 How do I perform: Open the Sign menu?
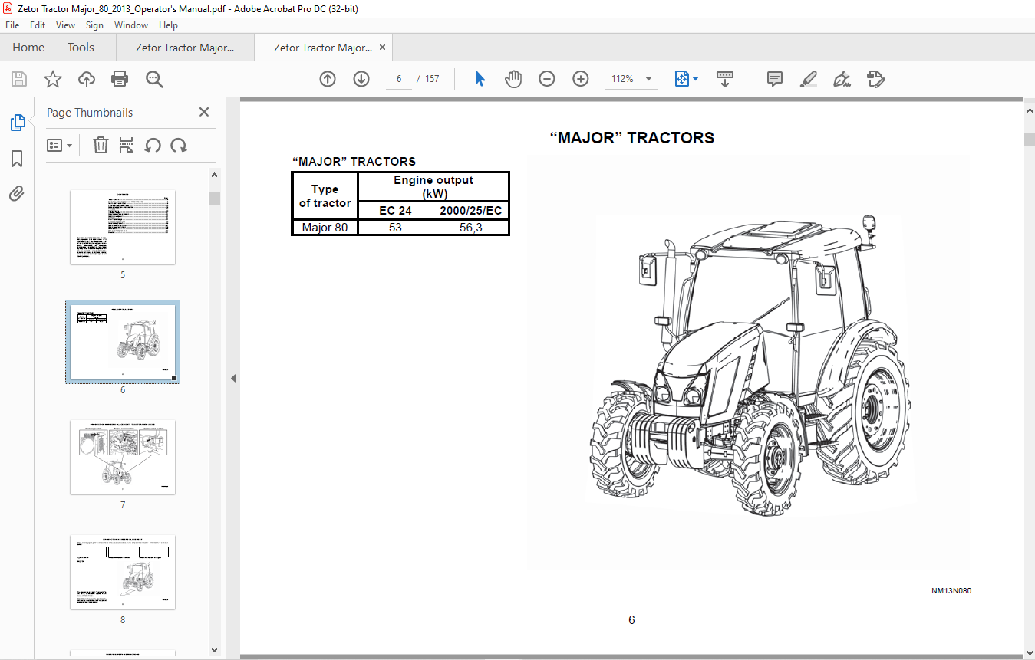click(94, 25)
